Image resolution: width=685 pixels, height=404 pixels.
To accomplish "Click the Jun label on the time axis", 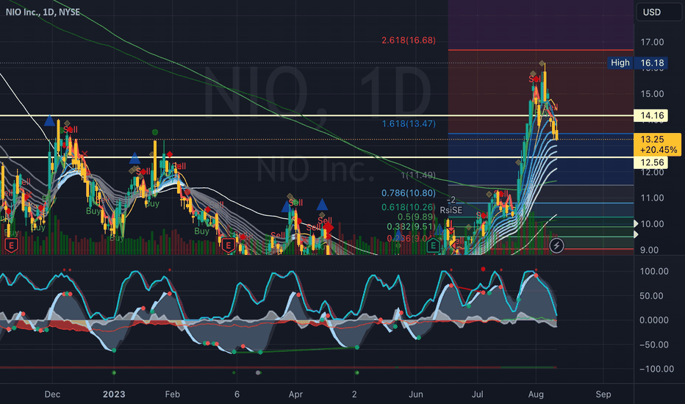I will coord(416,394).
